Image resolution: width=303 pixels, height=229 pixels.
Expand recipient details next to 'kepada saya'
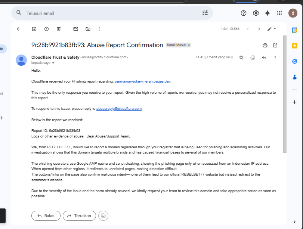(53, 63)
